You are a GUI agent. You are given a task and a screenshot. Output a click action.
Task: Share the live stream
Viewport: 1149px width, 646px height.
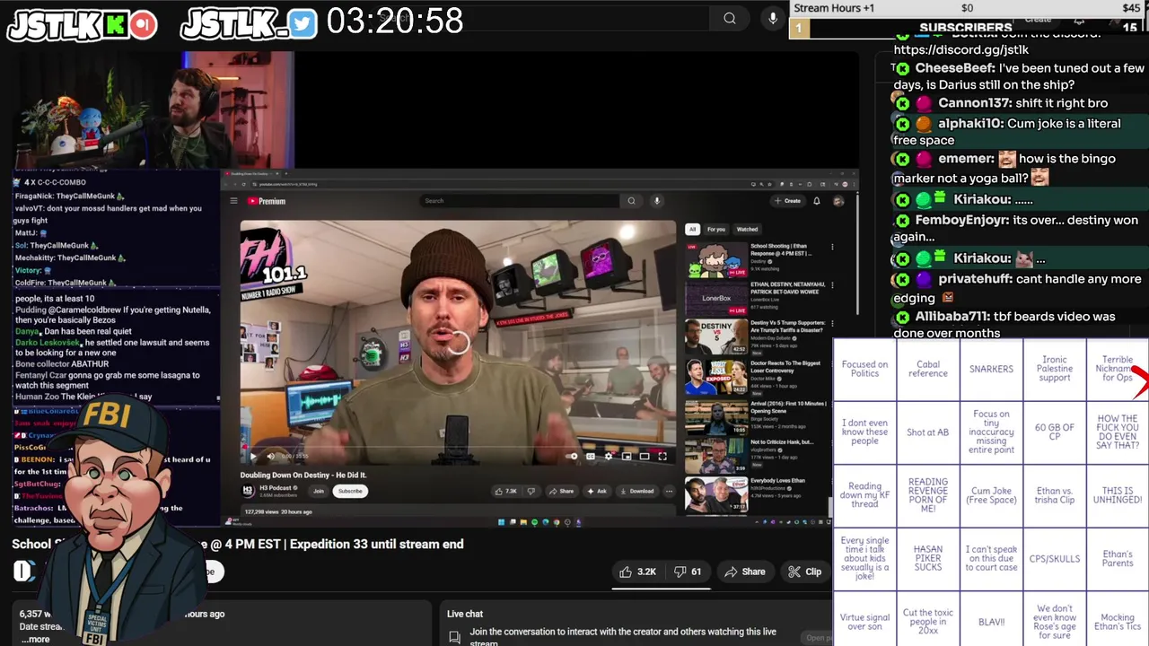coord(745,572)
